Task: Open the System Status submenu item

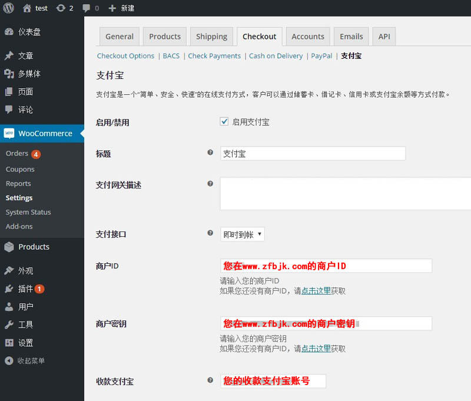Action: pyautogui.click(x=28, y=212)
